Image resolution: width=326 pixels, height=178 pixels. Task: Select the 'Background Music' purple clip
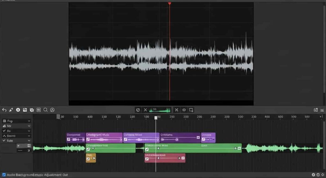point(104,138)
